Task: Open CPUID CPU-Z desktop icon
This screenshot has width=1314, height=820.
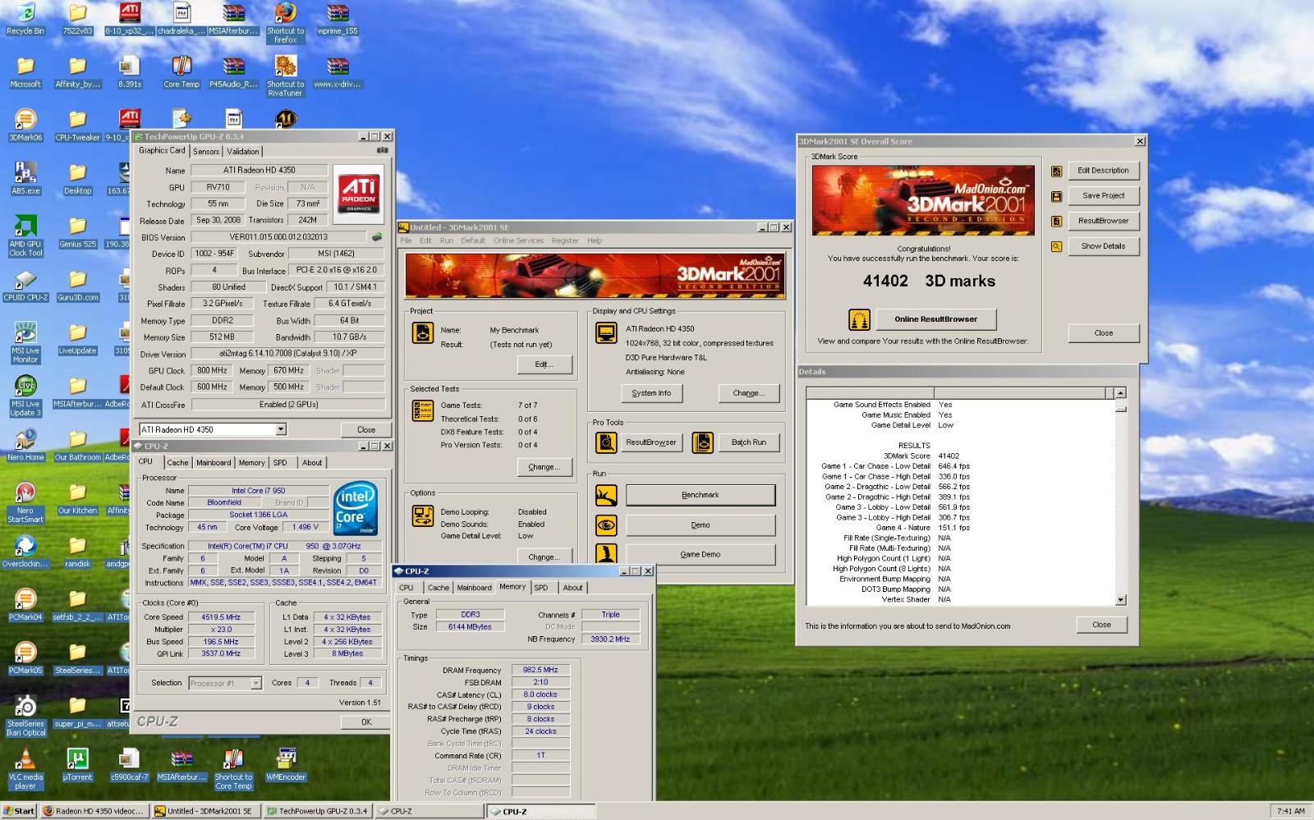Action: [25, 286]
